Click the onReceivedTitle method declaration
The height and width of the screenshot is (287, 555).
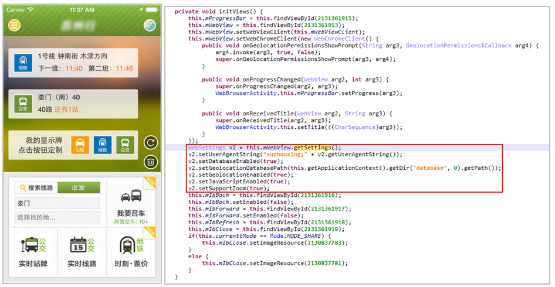[x=297, y=114]
